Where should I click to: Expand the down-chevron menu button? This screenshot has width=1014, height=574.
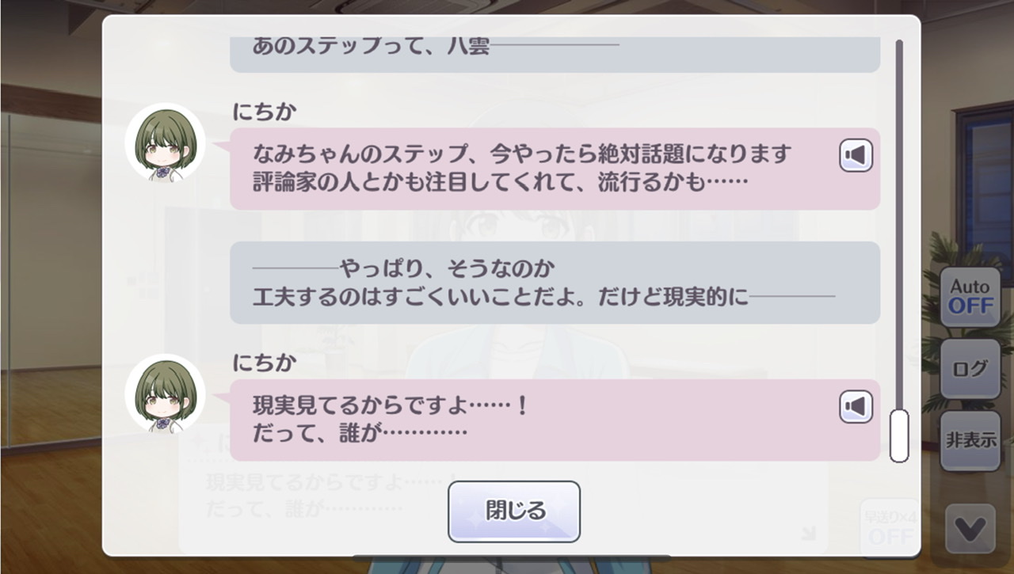click(x=970, y=528)
